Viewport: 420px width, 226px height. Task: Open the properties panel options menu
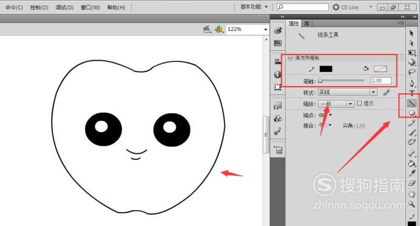pyautogui.click(x=401, y=23)
